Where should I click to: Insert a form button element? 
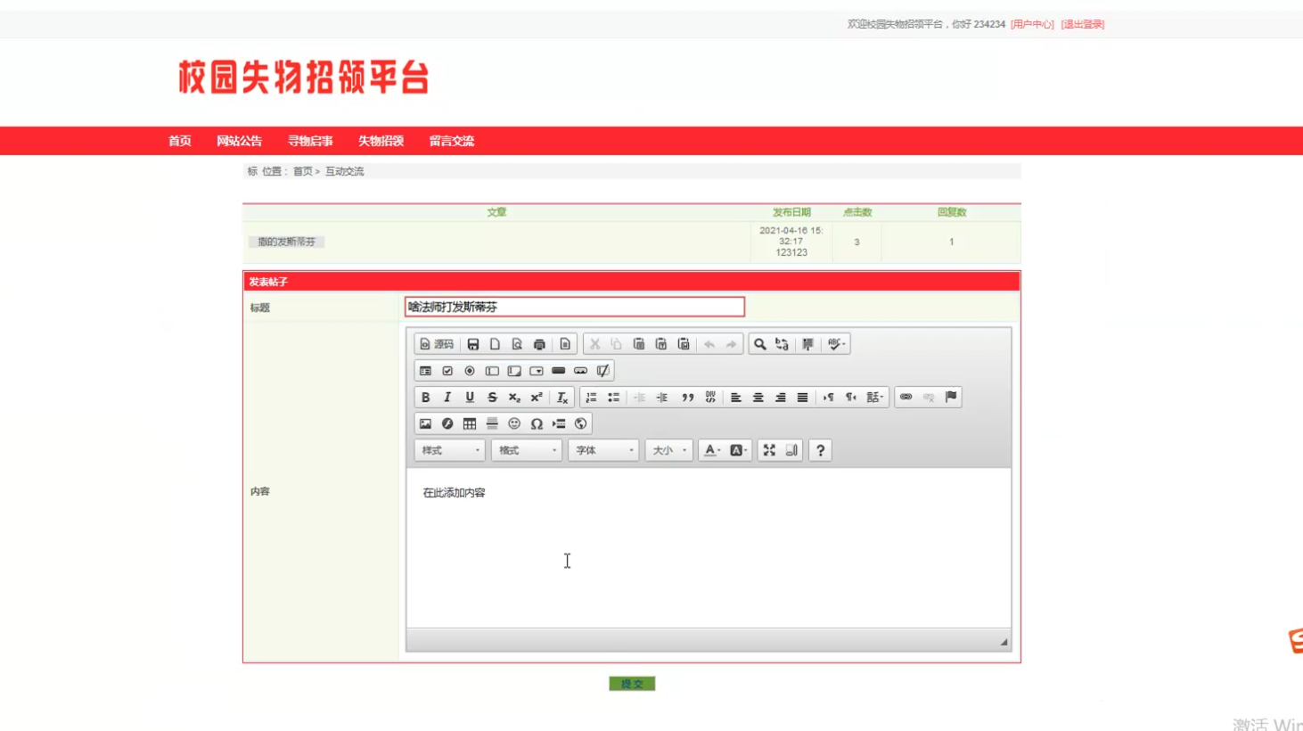click(559, 371)
